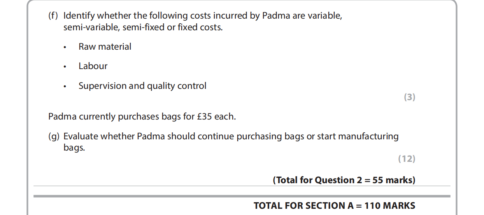Click the final word "bags." of question (g)

pyautogui.click(x=74, y=148)
